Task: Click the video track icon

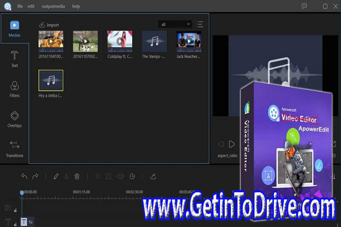Action: (x=8, y=208)
